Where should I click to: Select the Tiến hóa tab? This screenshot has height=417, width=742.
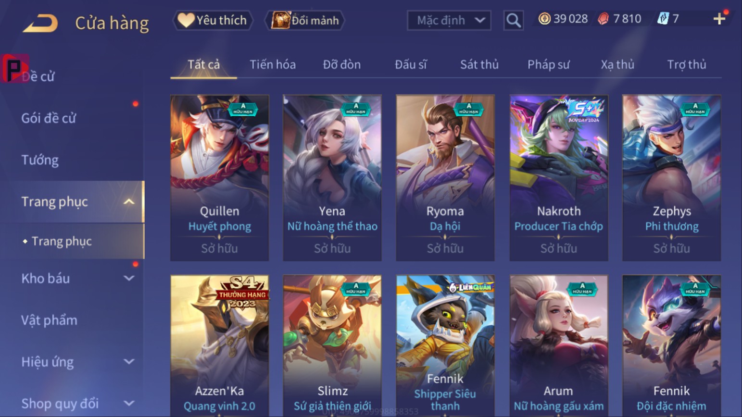(272, 64)
